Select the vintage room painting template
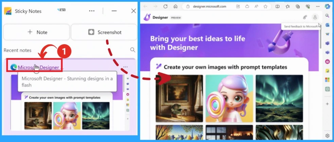334x142 pixels. coord(179,99)
